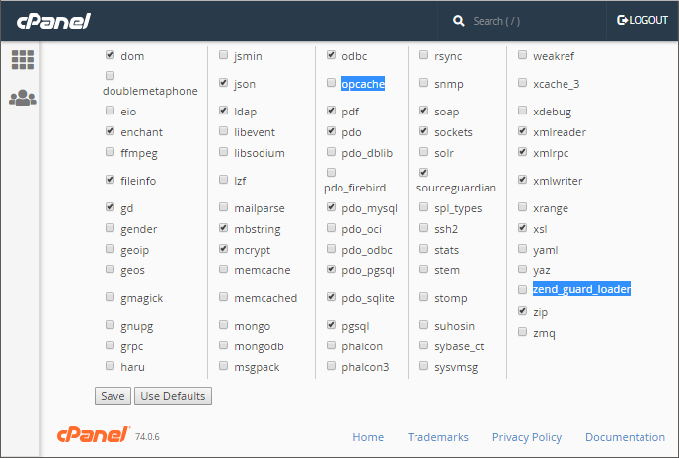Toggle the xdebug checkbox
679x458 pixels.
coord(523,111)
